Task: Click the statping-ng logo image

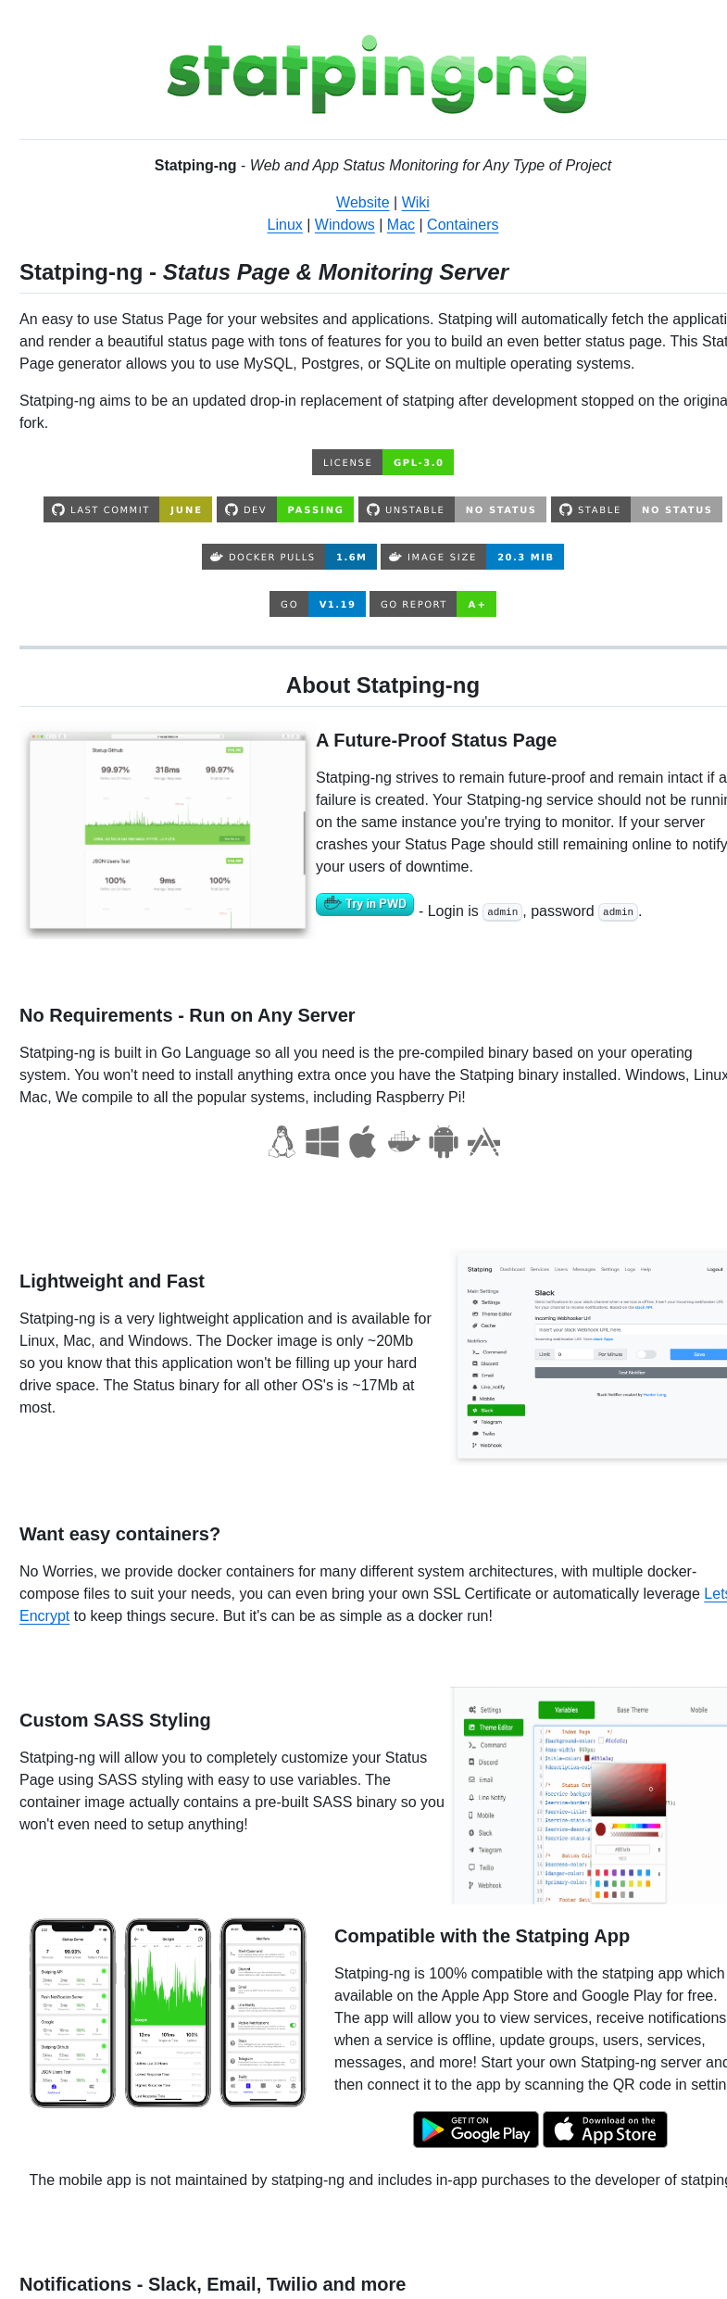Action: pyautogui.click(x=376, y=74)
